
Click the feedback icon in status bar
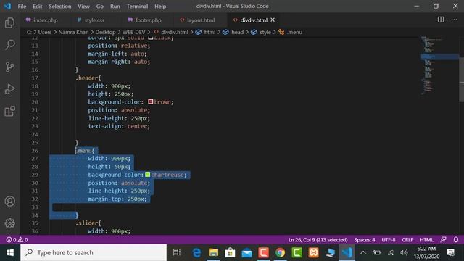pyautogui.click(x=443, y=240)
